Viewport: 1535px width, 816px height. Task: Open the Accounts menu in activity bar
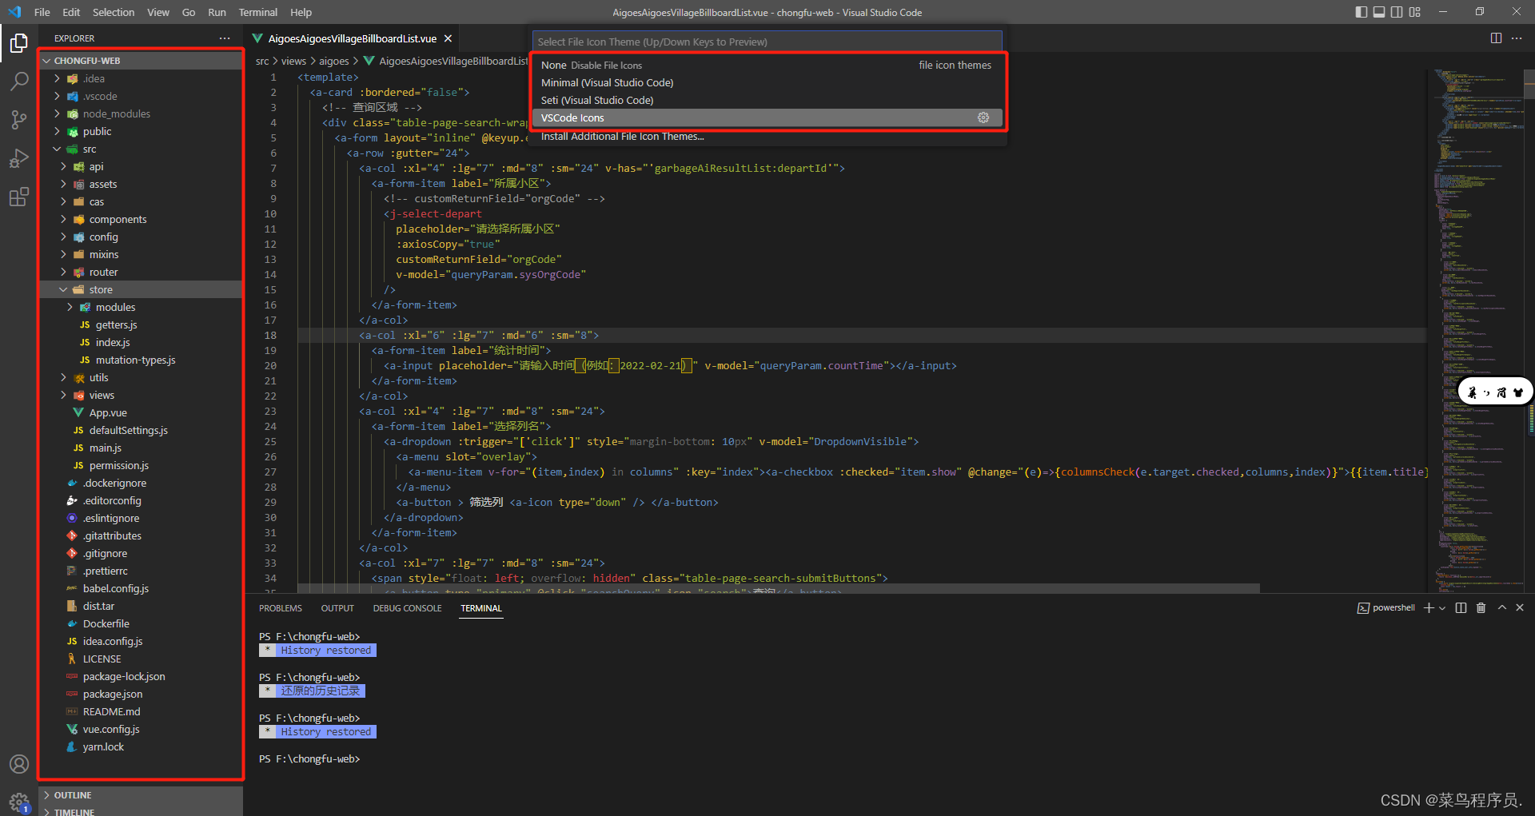(x=19, y=764)
